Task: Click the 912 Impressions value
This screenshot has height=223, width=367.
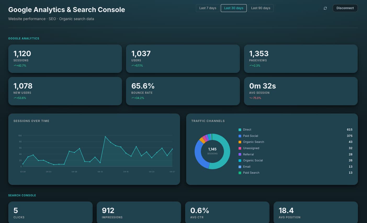Action: point(108,210)
